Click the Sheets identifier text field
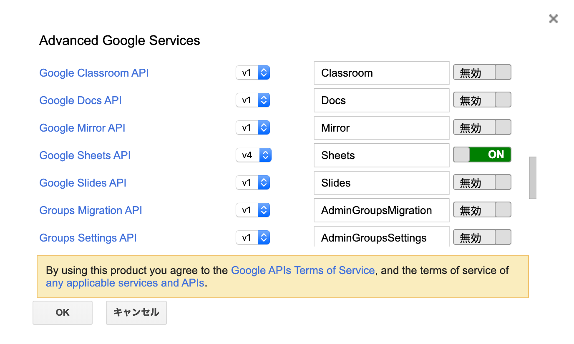 (381, 155)
